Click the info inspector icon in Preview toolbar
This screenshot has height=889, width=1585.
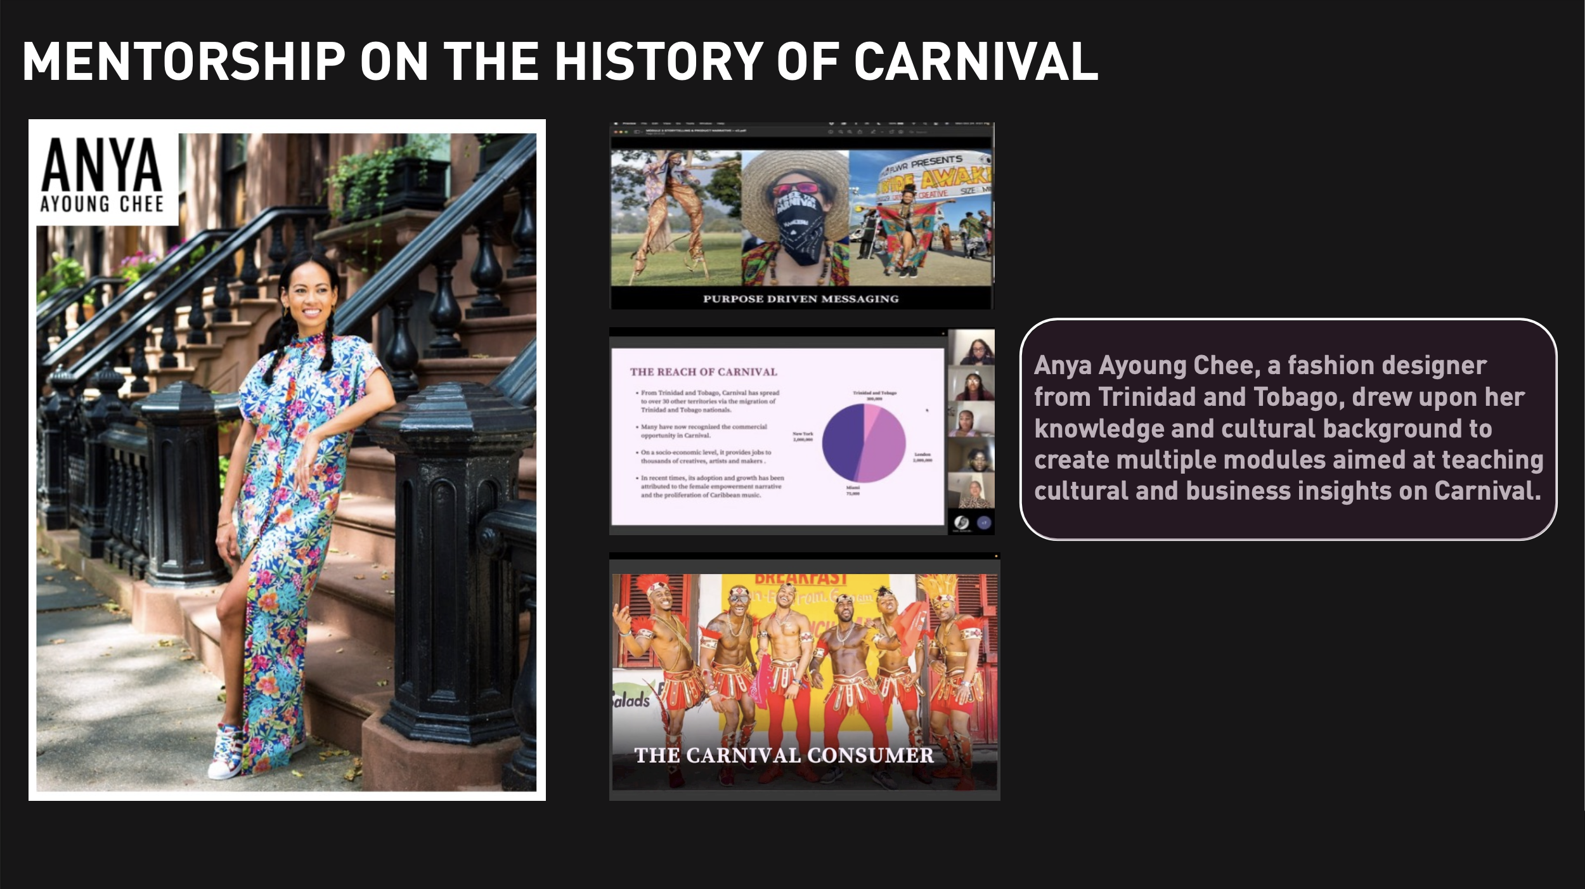click(831, 132)
